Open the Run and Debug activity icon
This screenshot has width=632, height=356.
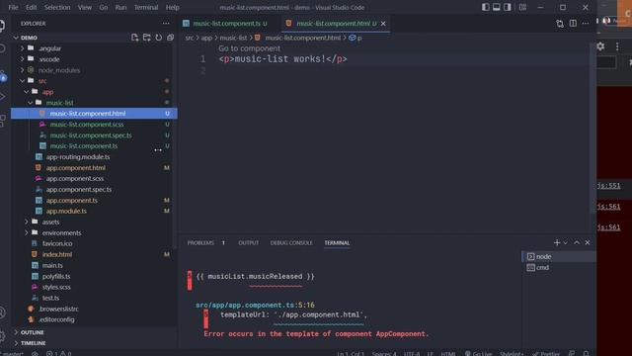pyautogui.click(x=2, y=97)
